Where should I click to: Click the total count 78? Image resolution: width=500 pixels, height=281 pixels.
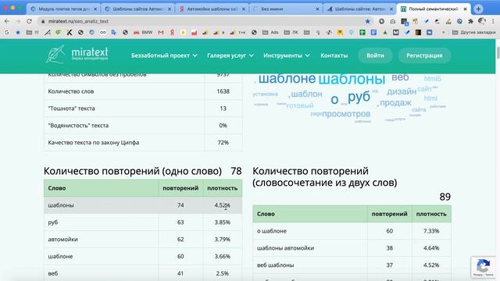[236, 171]
